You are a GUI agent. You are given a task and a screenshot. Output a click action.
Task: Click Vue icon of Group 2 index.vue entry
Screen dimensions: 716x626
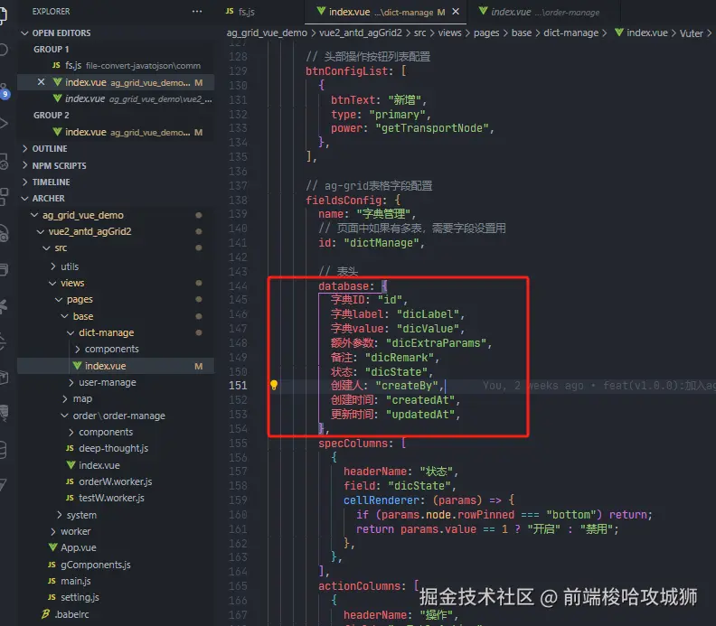[57, 132]
